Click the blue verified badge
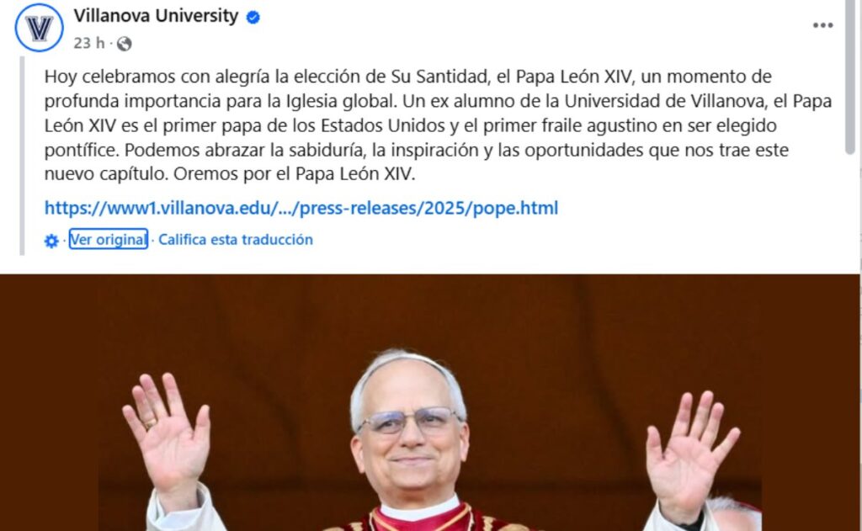This screenshot has width=862, height=531. tap(253, 17)
